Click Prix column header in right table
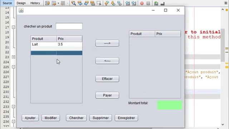Image resolution: width=229 pixels, height=129 pixels. pos(168,34)
